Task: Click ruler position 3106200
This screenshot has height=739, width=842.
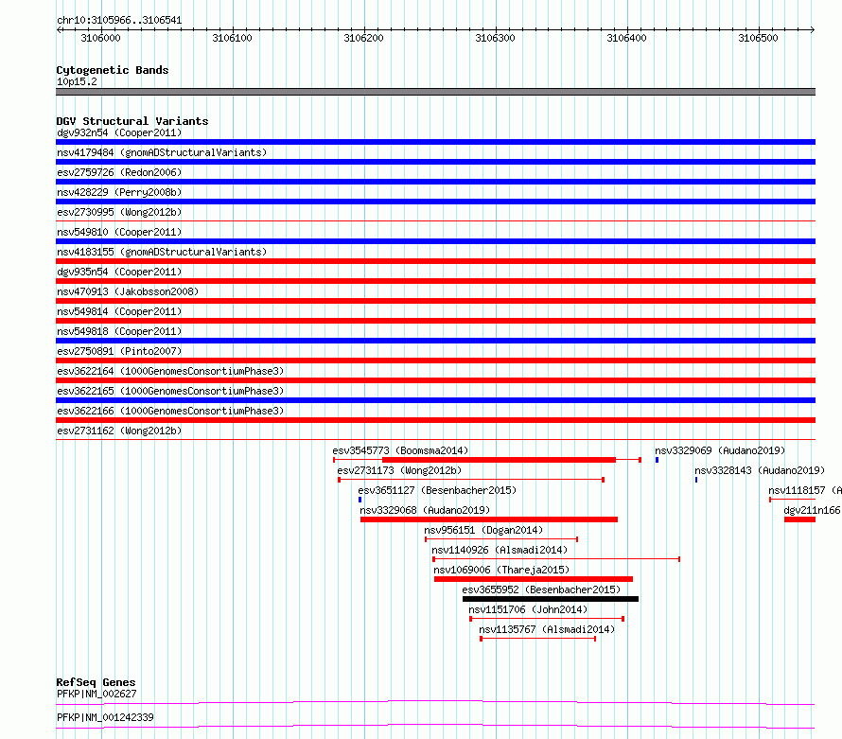Action: click(364, 38)
